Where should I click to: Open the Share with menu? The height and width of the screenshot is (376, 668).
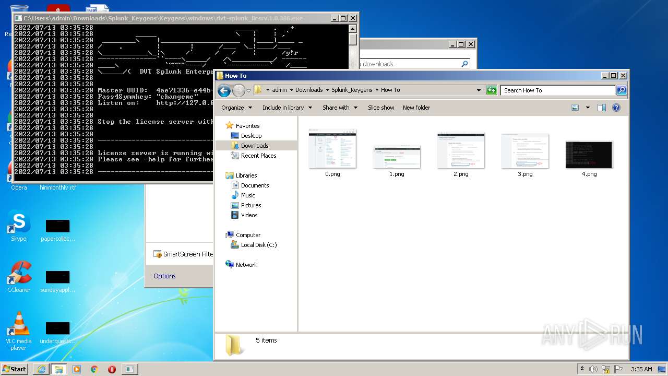(340, 108)
